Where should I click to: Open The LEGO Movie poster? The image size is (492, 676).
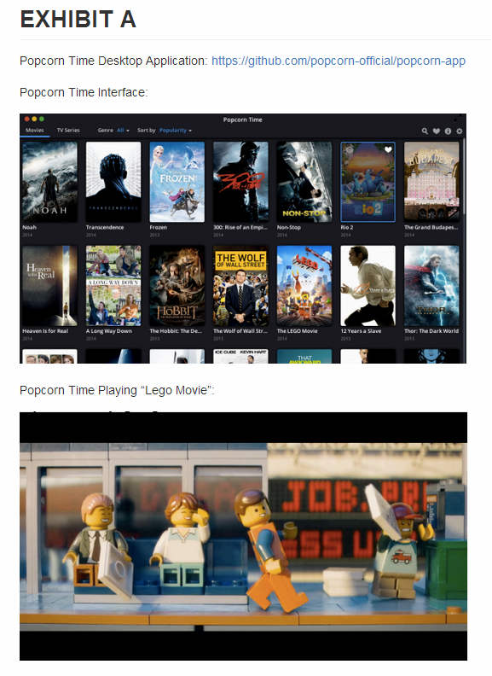coord(304,285)
